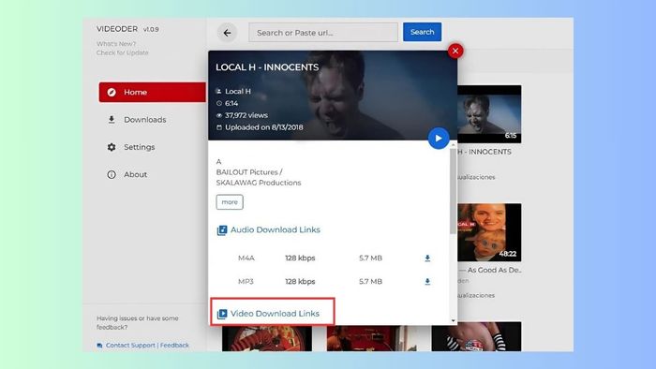Click the Contact Support link
656x369 pixels.
pyautogui.click(x=130, y=346)
